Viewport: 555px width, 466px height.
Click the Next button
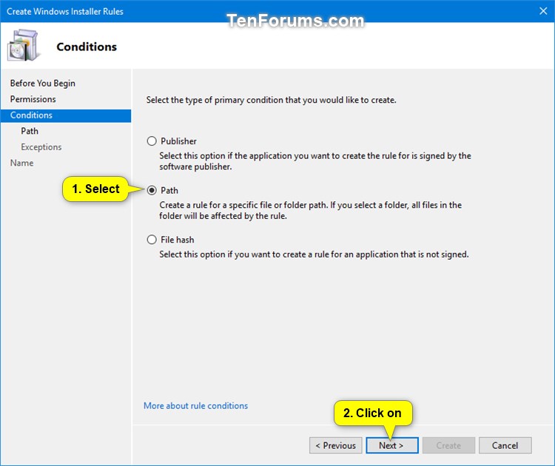(x=391, y=445)
